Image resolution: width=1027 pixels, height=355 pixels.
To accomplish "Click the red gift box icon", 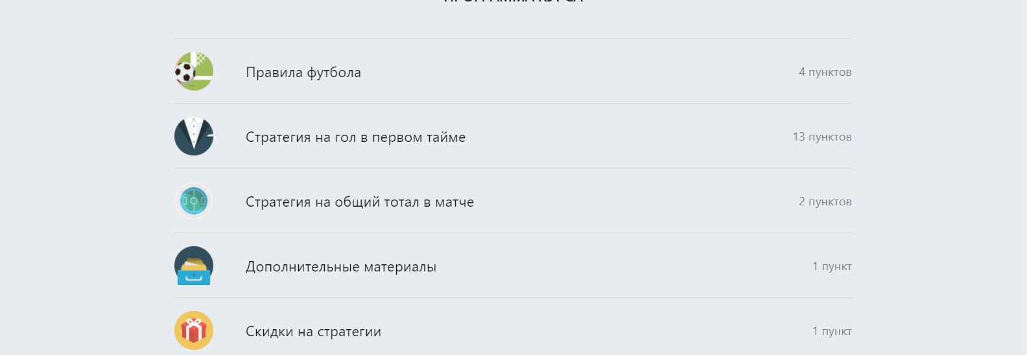I will tap(194, 330).
